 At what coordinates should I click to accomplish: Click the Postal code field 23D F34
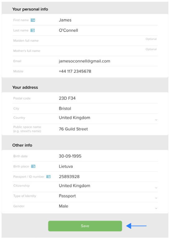click(x=85, y=98)
